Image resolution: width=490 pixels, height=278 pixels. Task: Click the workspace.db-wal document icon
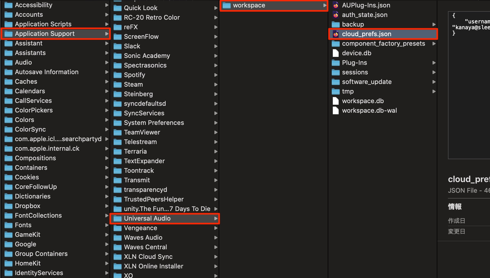click(336, 111)
